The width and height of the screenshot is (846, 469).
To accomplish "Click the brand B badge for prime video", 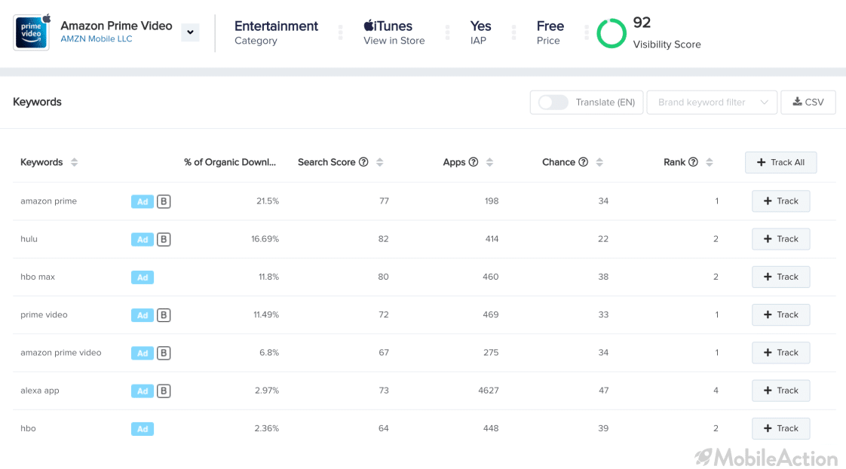I will pyautogui.click(x=164, y=315).
